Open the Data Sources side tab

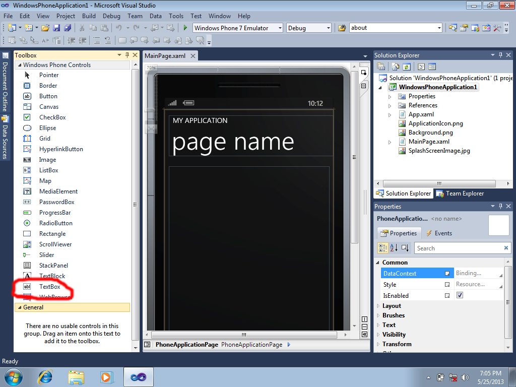coord(5,138)
